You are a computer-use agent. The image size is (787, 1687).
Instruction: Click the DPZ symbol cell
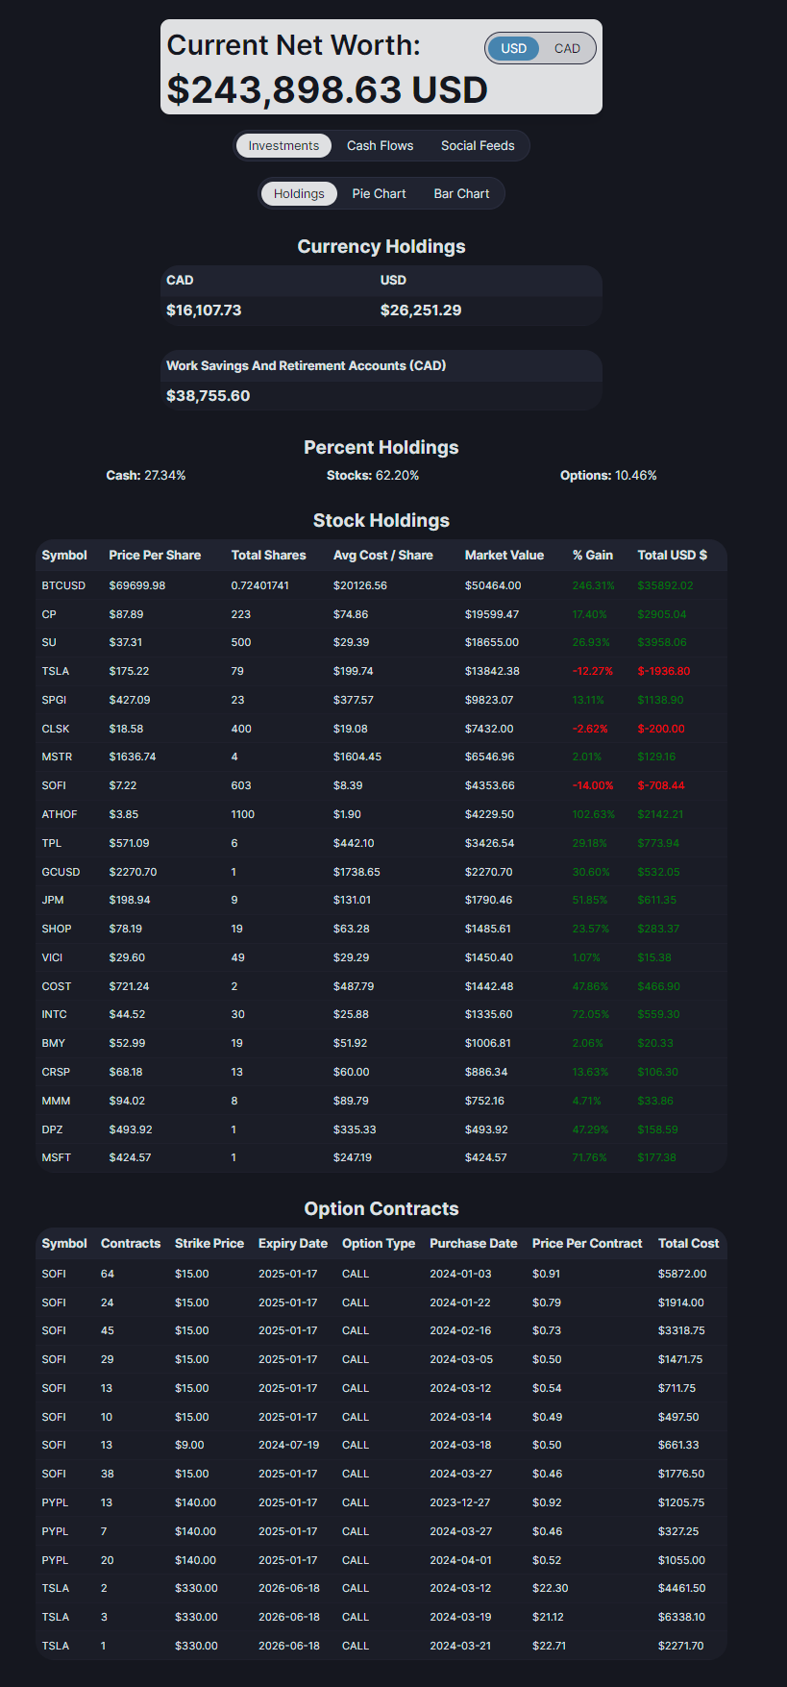52,1129
